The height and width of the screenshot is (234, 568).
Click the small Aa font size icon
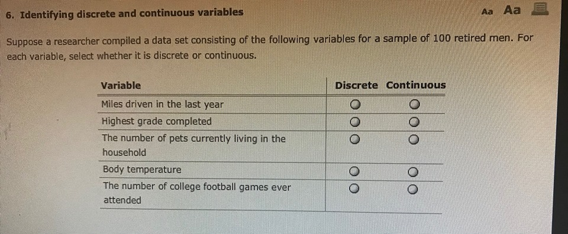[487, 12]
